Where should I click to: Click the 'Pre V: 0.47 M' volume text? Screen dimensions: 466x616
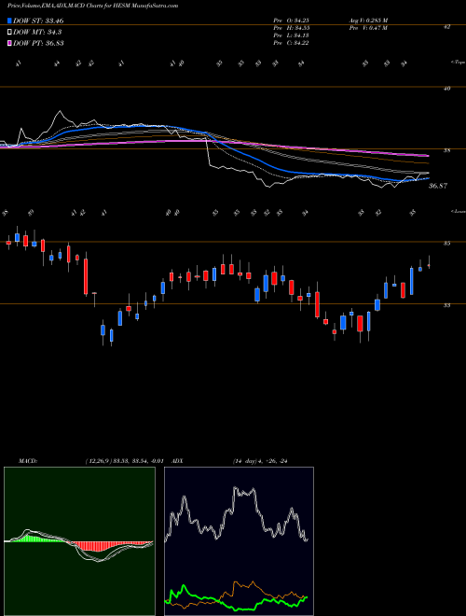pos(368,28)
